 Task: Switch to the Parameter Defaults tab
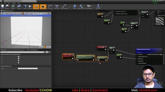point(32,50)
